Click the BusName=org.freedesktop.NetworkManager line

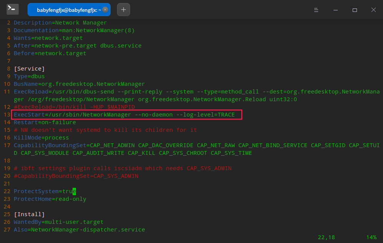pos(79,84)
